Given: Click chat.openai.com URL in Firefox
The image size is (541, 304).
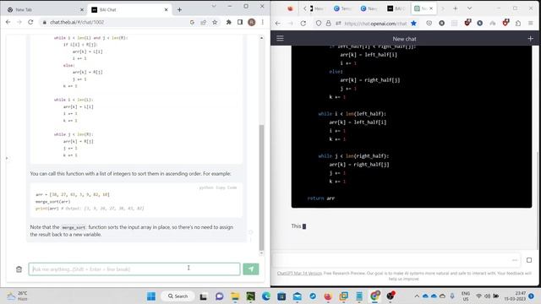Looking at the screenshot, I should [375, 24].
